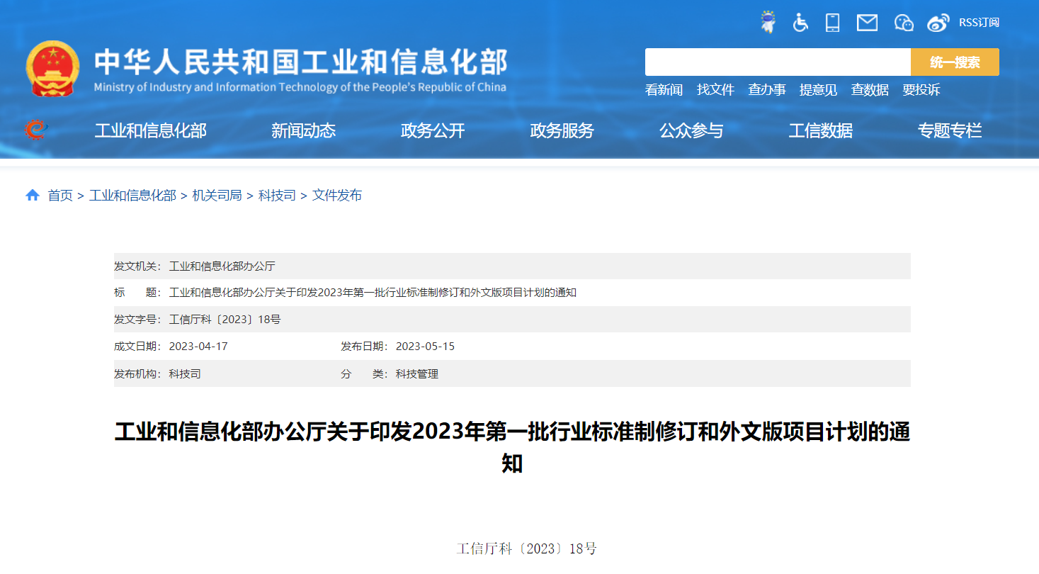This screenshot has width=1039, height=574.
Task: Open the envelope mail icon
Action: pos(867,23)
